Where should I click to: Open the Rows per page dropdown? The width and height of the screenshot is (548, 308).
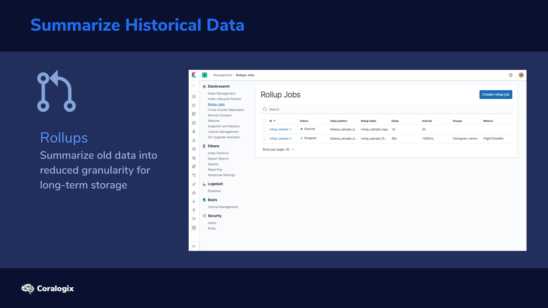tap(278, 149)
